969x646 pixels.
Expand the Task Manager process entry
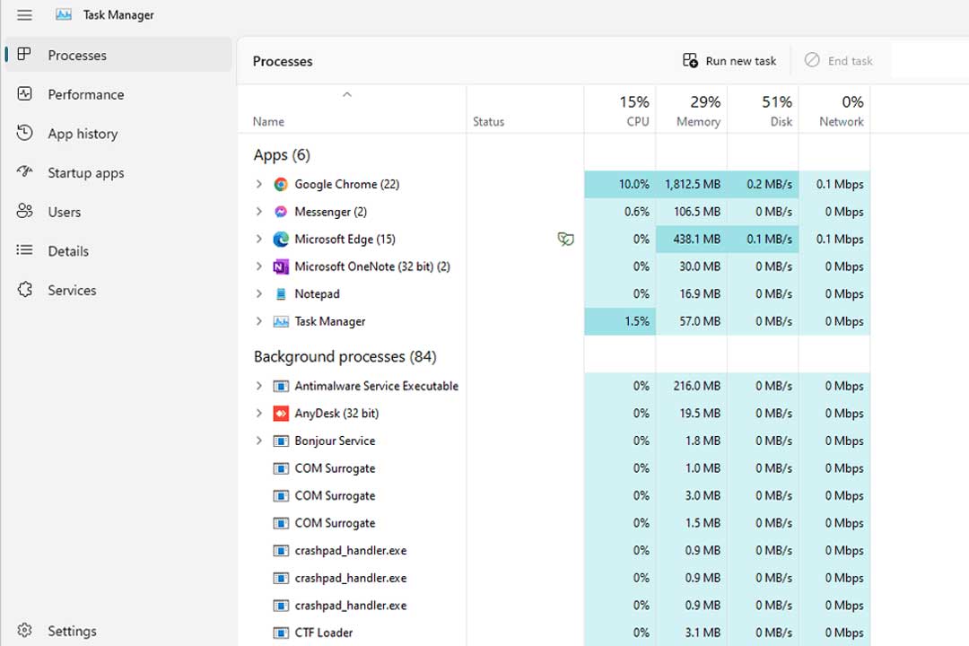coord(259,321)
